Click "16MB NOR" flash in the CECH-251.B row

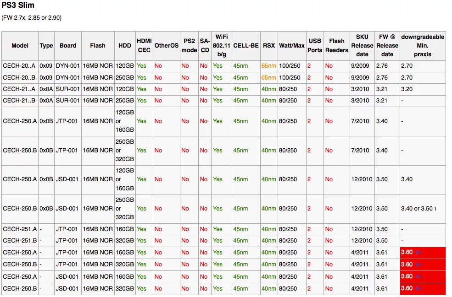click(x=98, y=241)
